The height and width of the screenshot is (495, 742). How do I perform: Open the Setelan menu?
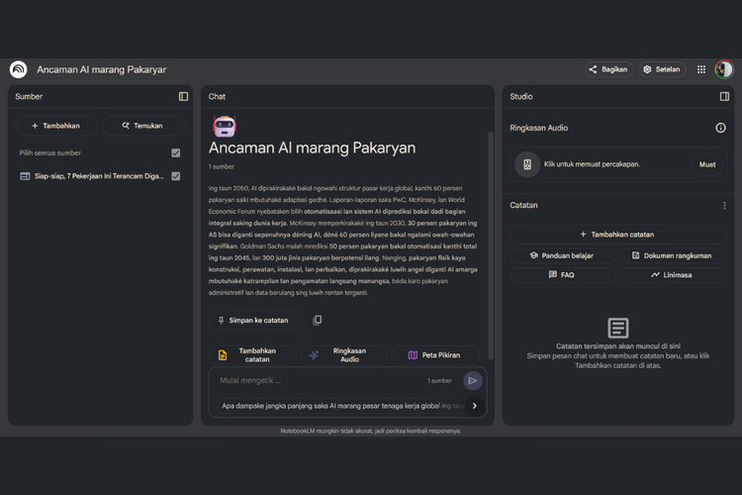[661, 69]
